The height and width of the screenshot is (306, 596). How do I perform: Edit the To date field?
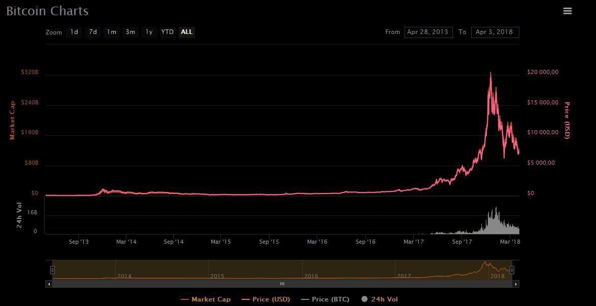pos(495,32)
